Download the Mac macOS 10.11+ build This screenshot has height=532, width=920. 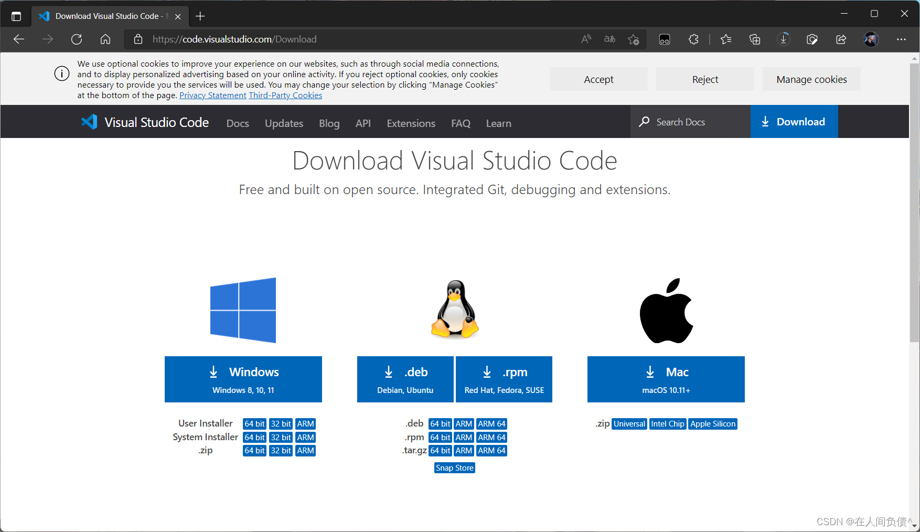coord(666,379)
